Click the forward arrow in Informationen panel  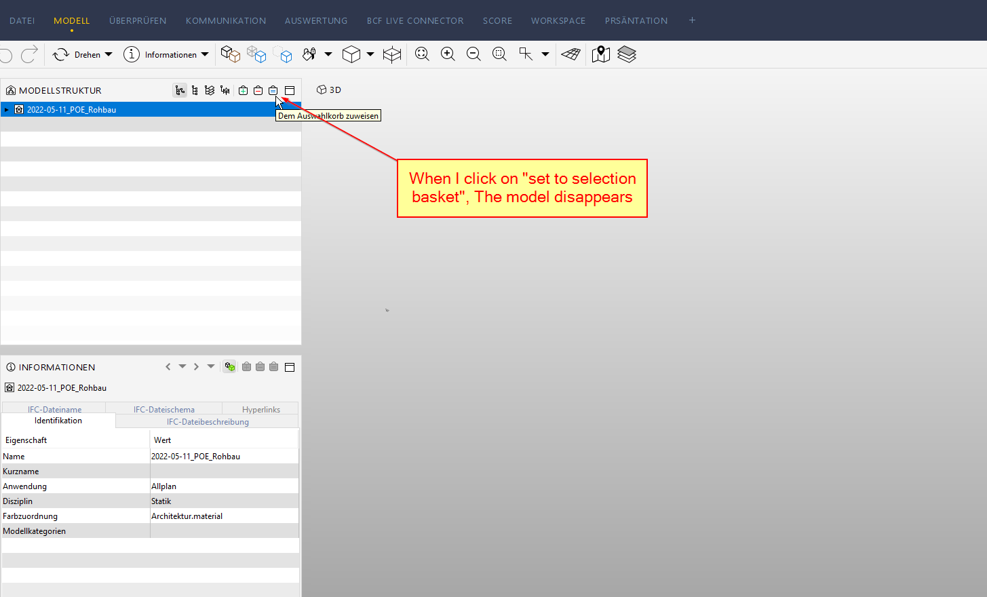coord(196,366)
